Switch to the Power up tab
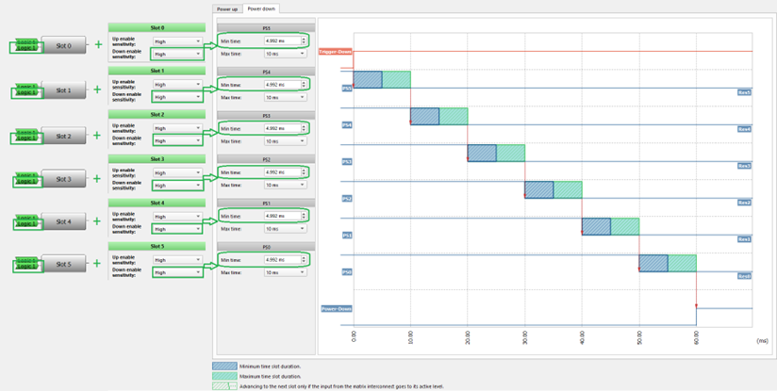 point(227,8)
